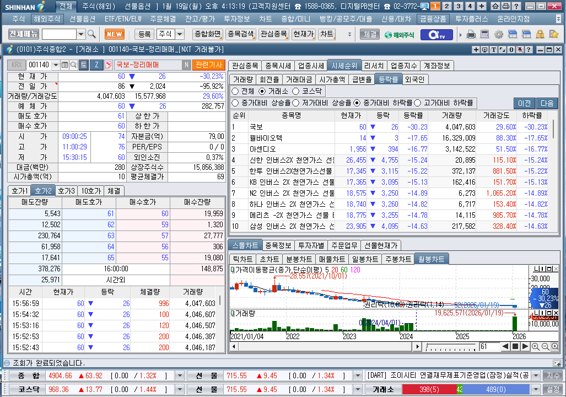Select the 거래소 market radio button
The width and height of the screenshot is (566, 397).
[262, 92]
